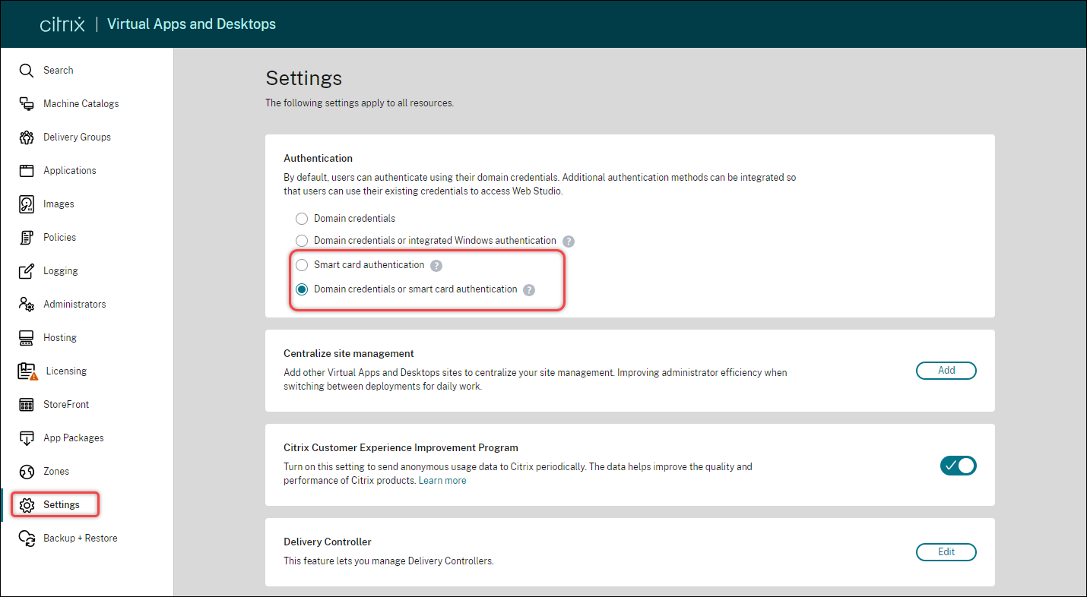Navigate to Applications

point(71,170)
